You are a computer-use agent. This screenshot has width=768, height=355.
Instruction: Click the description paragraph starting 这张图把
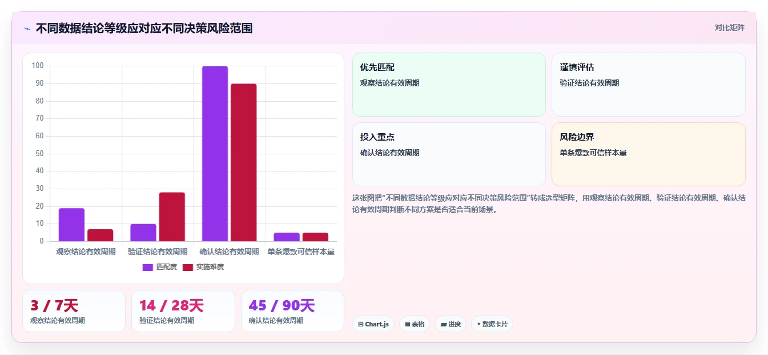point(549,204)
